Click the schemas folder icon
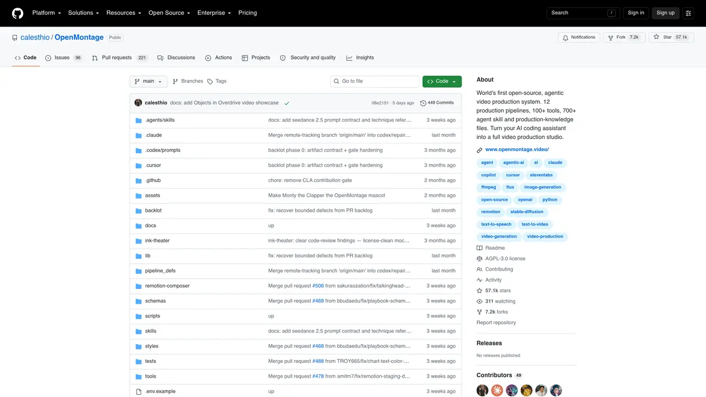 (139, 301)
